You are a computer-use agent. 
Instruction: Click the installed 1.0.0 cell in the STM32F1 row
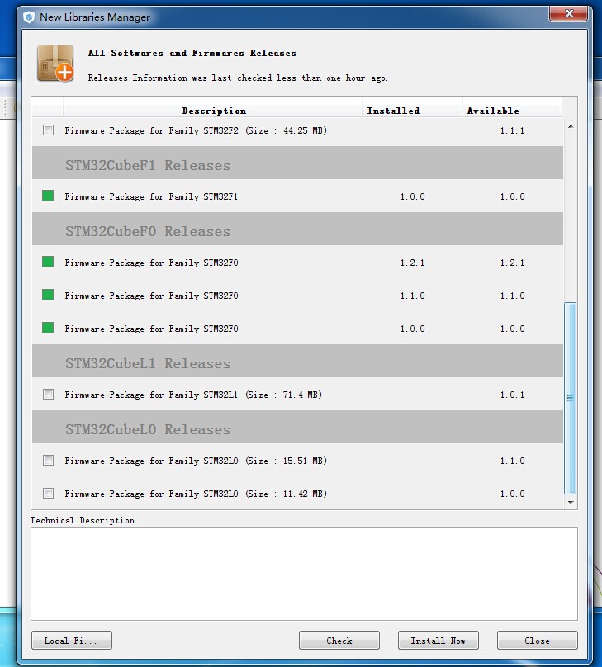coord(412,196)
